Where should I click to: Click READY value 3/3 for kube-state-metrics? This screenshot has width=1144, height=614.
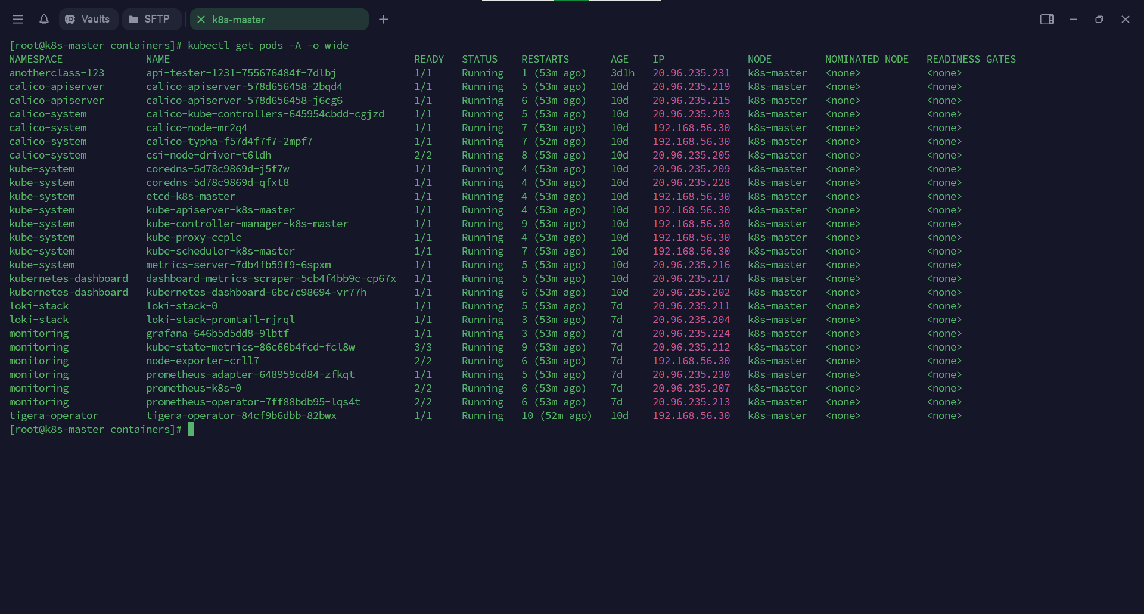point(423,347)
